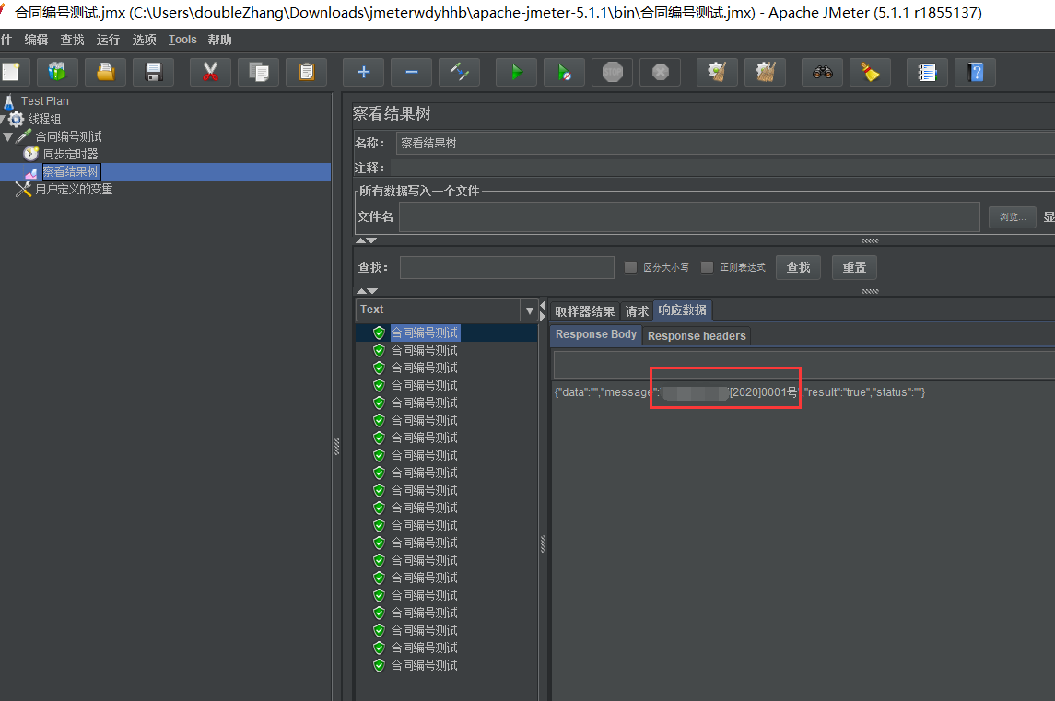1055x701 pixels.
Task: Click the 浏览 browse button
Action: [1012, 217]
